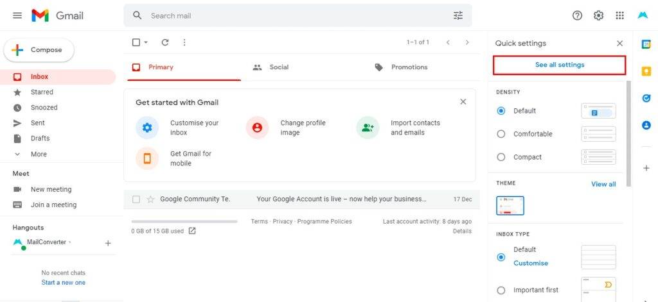Open Google Calendar in side panel

[x=646, y=44]
